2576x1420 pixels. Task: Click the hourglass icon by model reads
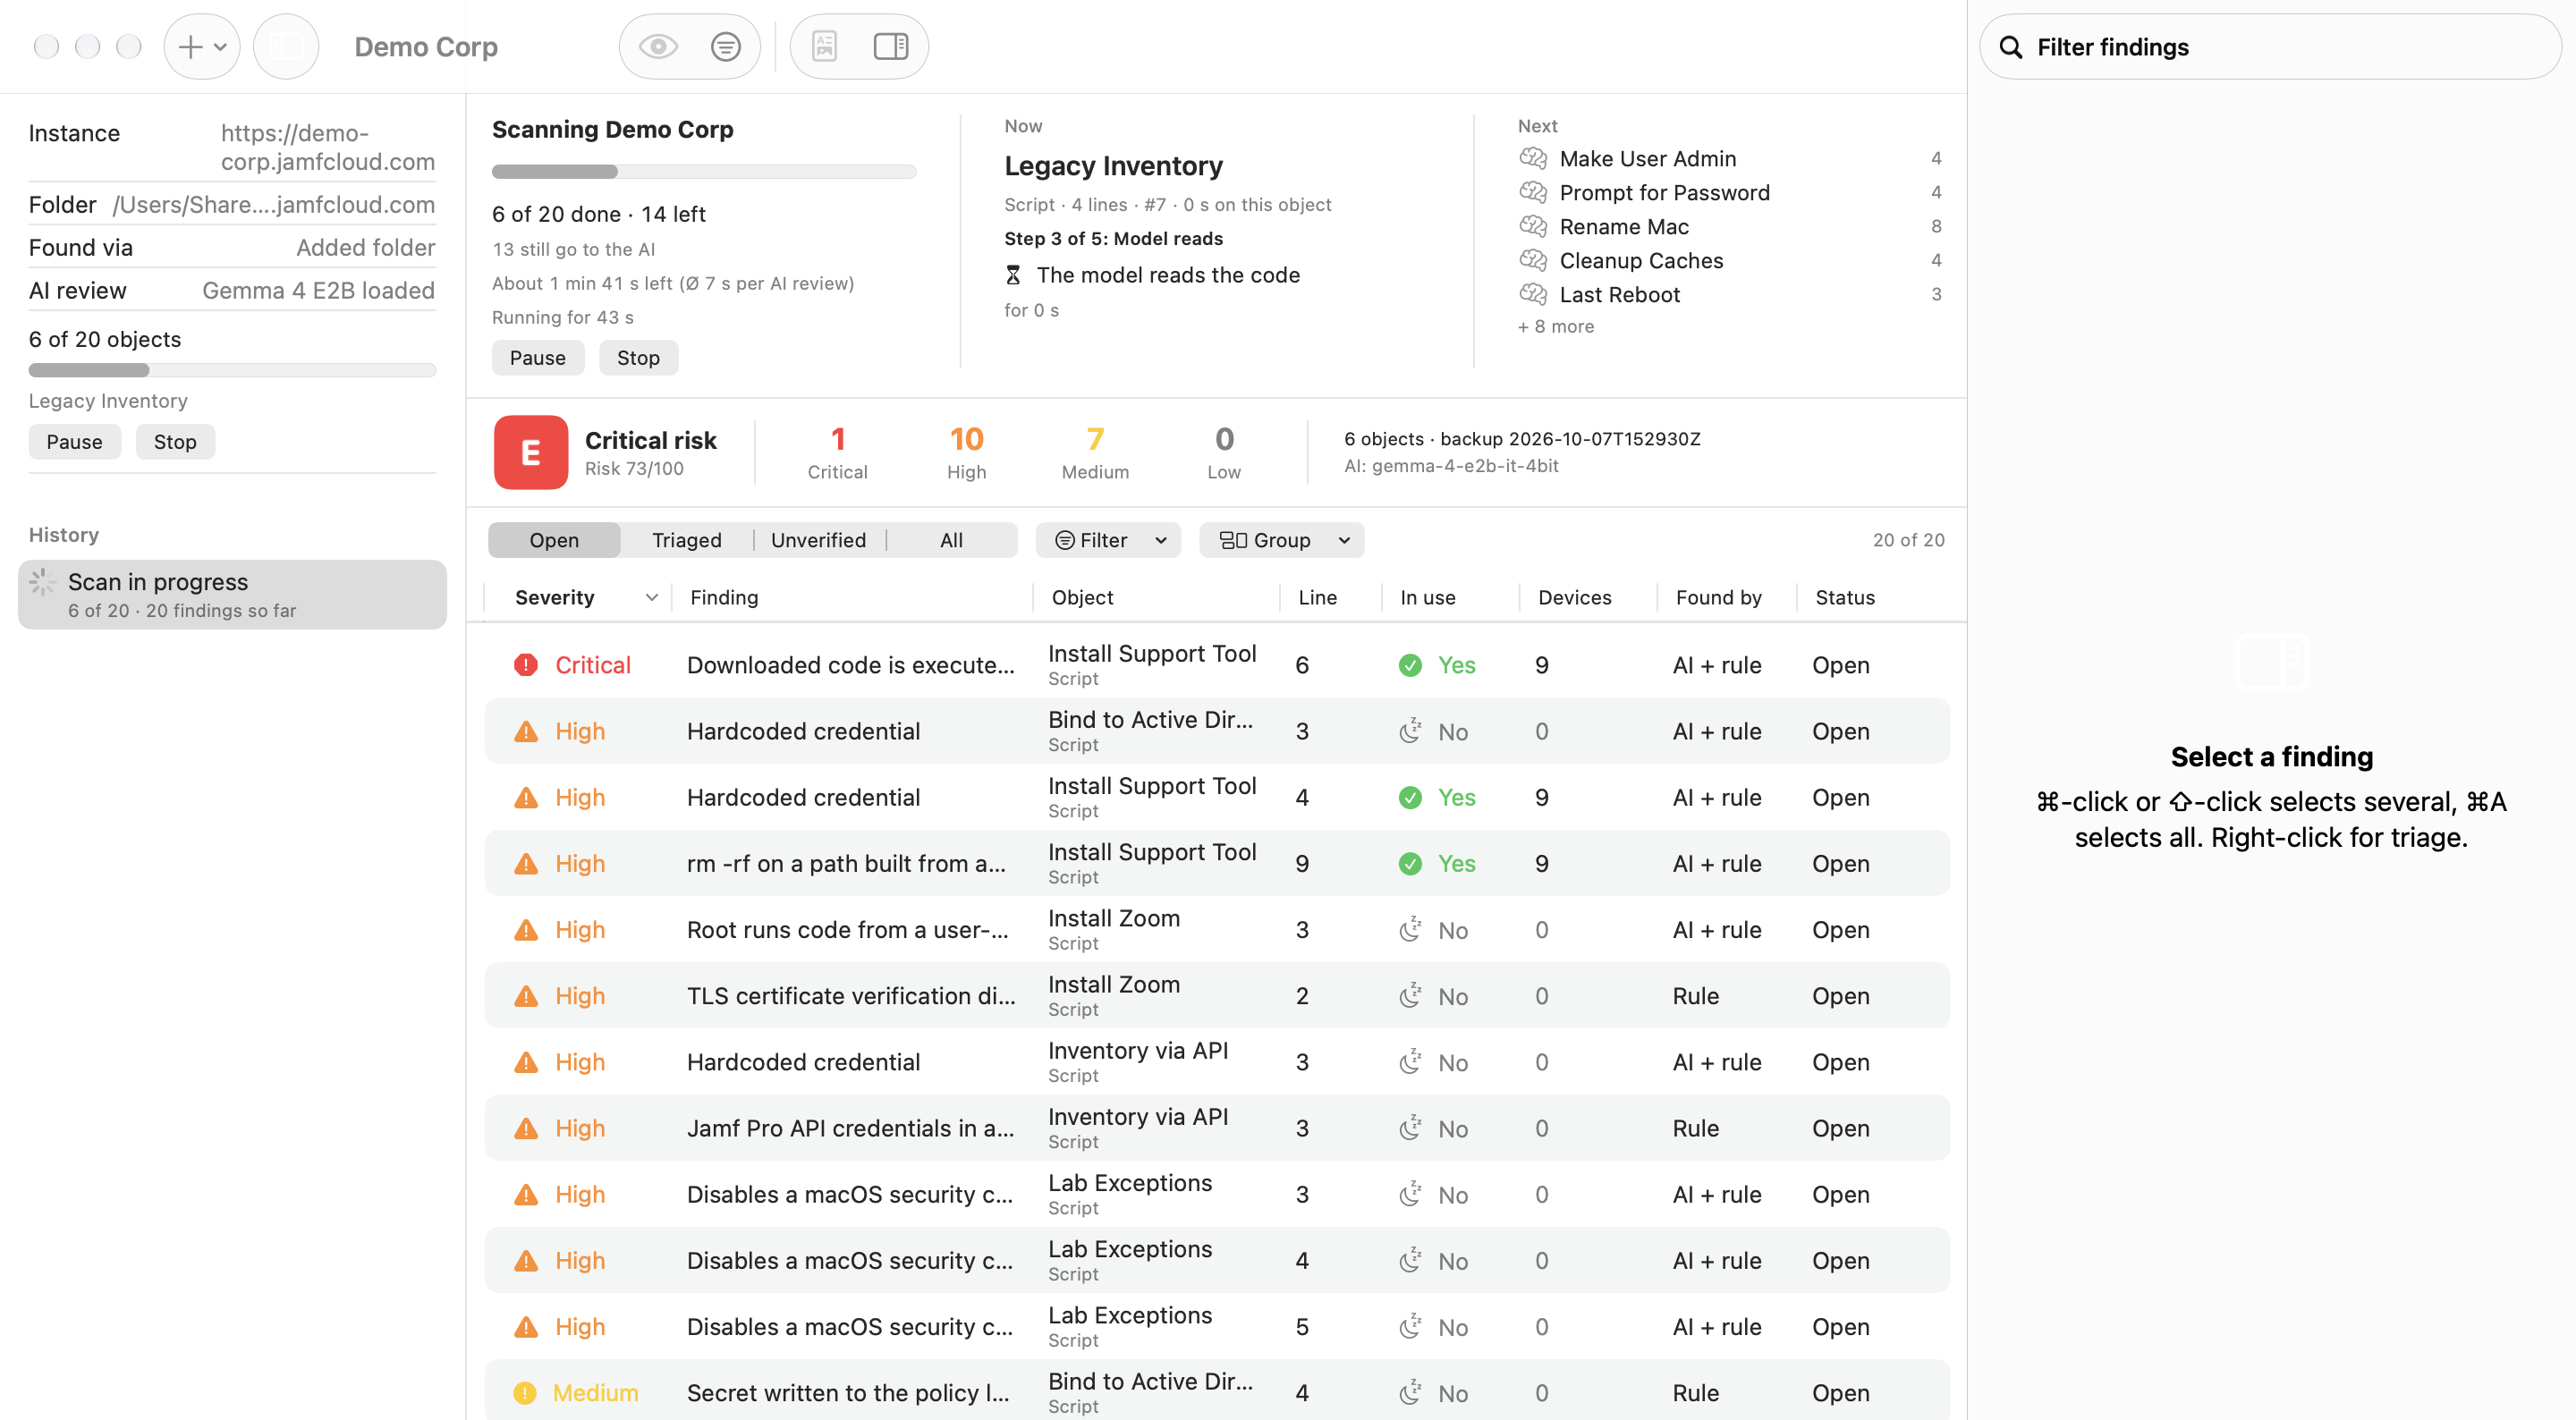pyautogui.click(x=1013, y=275)
